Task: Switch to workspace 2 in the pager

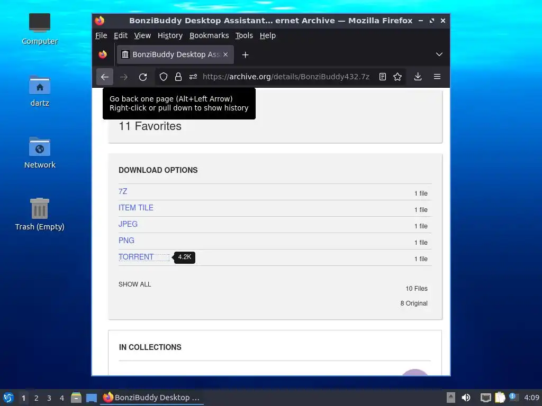Action: pos(37,398)
